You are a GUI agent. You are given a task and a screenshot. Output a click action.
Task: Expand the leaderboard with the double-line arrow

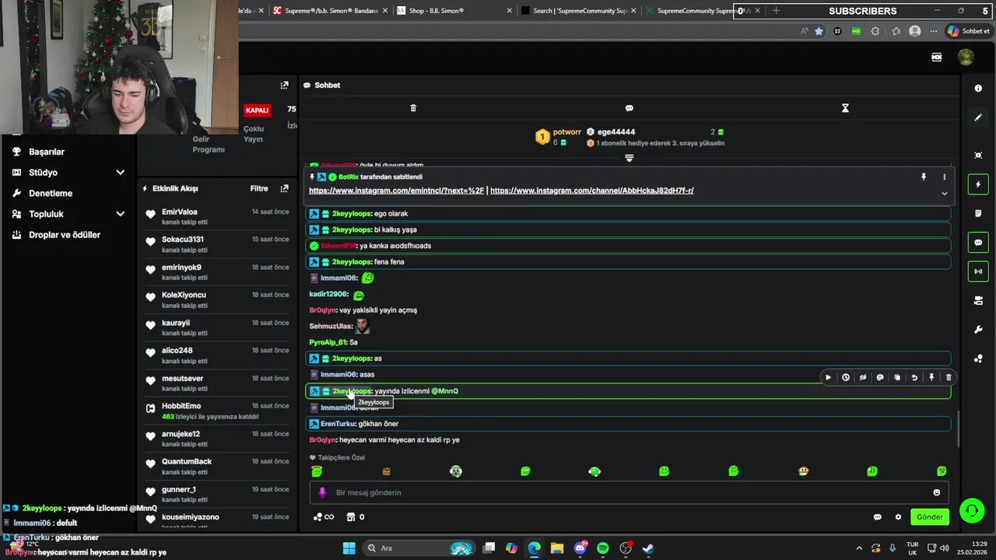(x=630, y=158)
